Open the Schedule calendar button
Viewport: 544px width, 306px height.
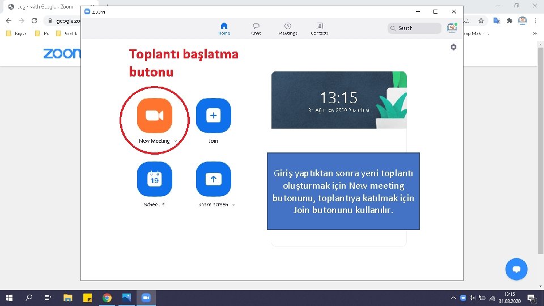tap(154, 179)
